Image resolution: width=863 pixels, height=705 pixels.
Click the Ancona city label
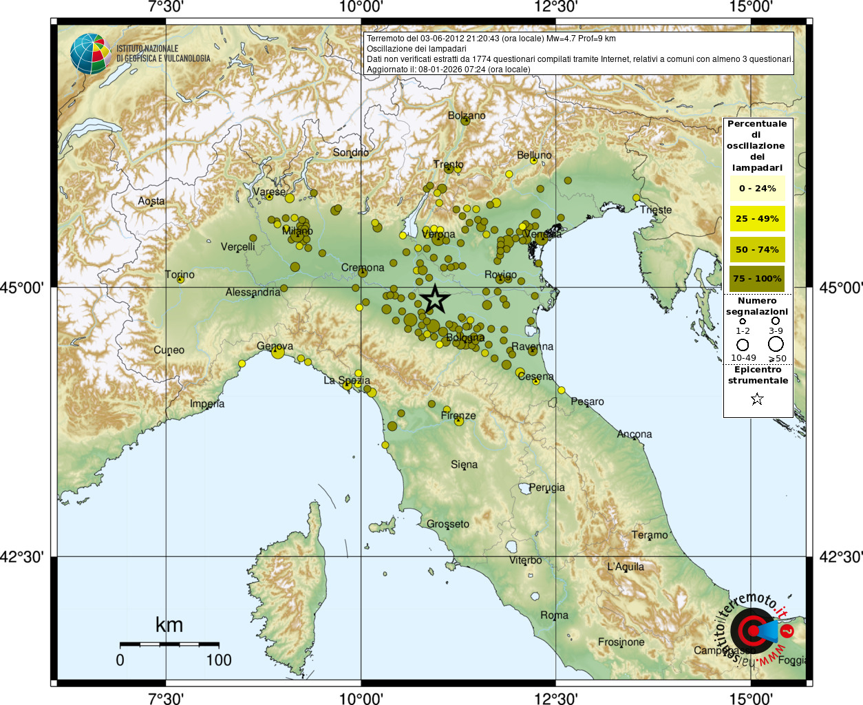(x=635, y=434)
